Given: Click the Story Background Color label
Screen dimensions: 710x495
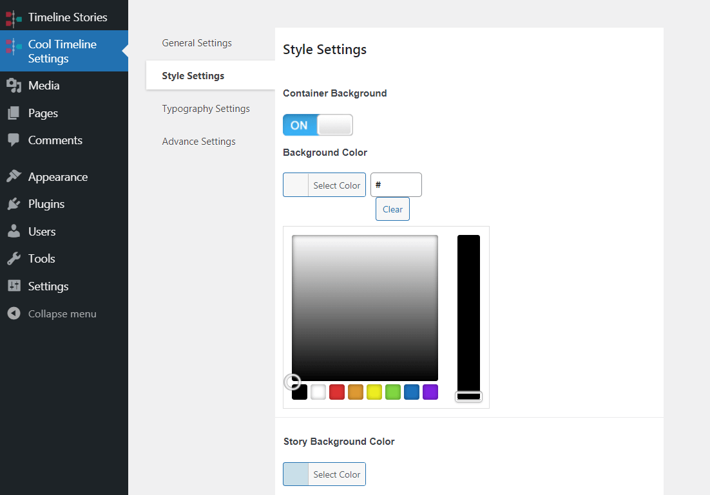Looking at the screenshot, I should point(339,442).
